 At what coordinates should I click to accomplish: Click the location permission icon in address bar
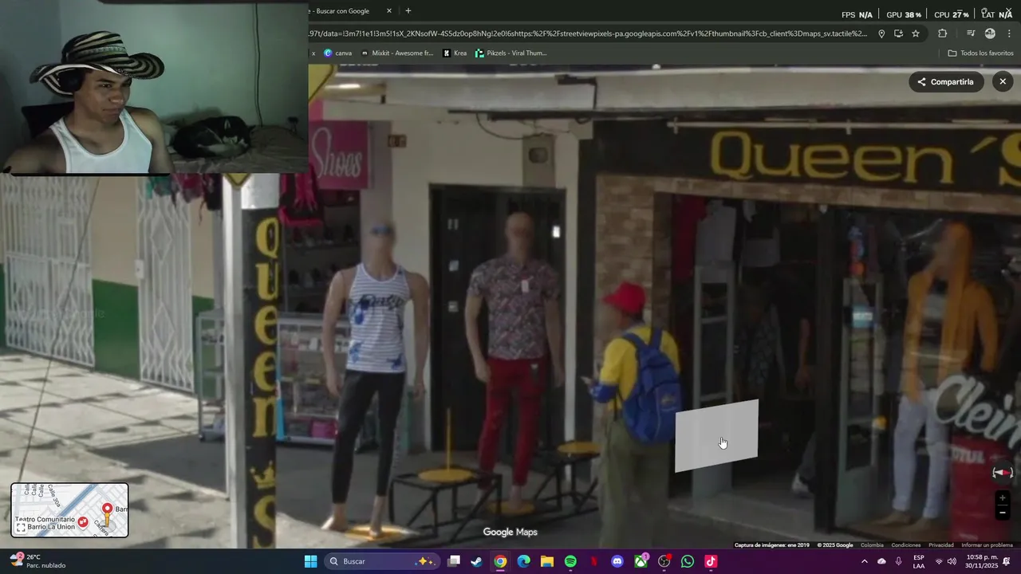click(x=881, y=33)
